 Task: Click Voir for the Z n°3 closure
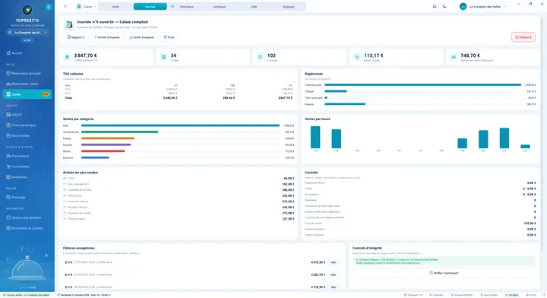click(x=334, y=287)
